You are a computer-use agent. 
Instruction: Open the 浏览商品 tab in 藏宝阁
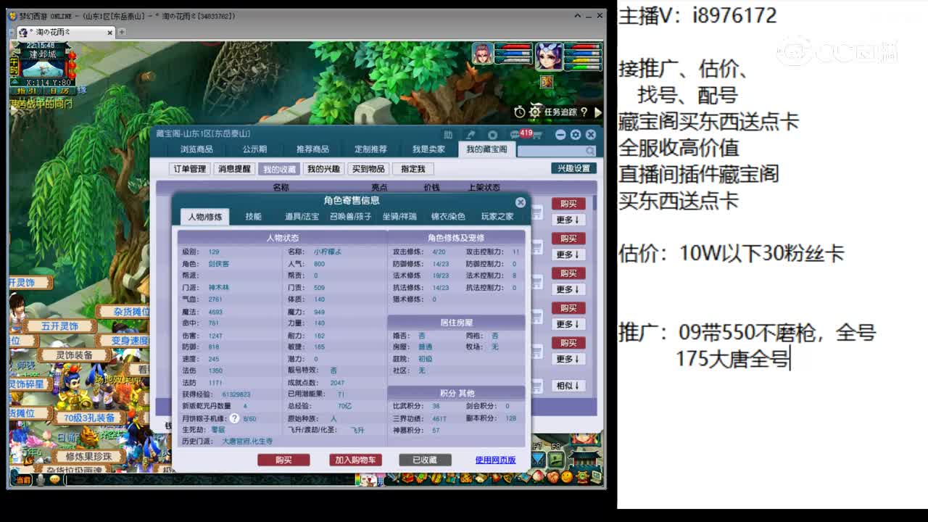(x=196, y=149)
